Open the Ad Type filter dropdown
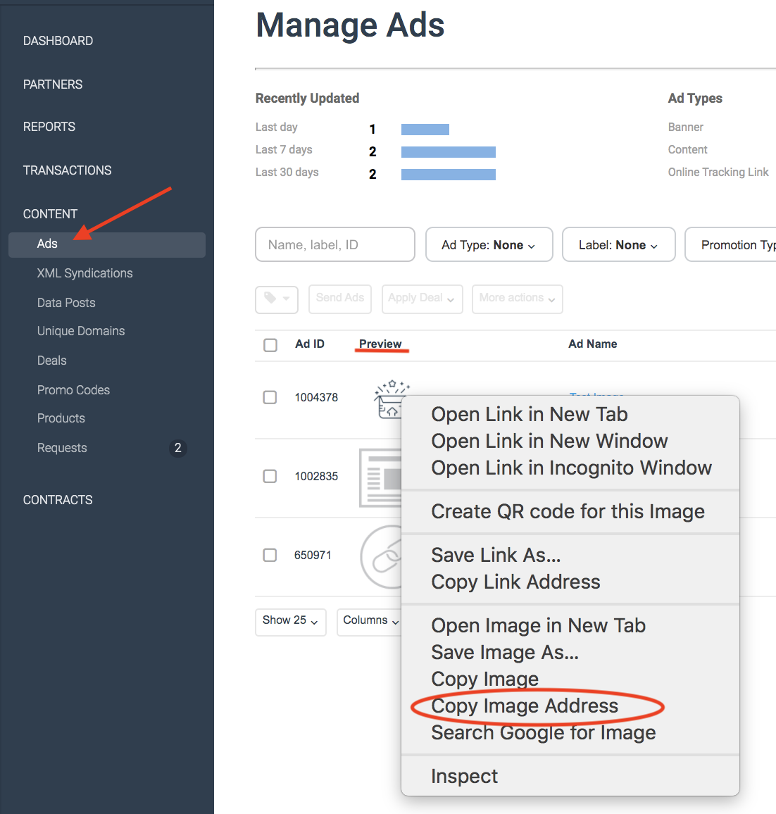The width and height of the screenshot is (776, 814). [489, 245]
